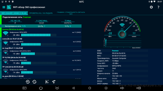Select the Leona network entry
This screenshot has width=163, height=91.
pyautogui.click(x=42, y=42)
